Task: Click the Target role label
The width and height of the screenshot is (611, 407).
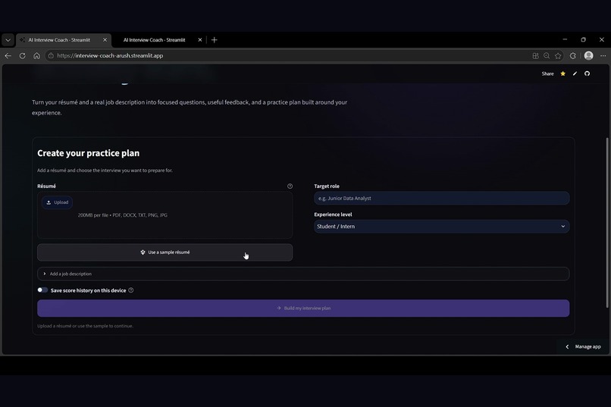Action: [x=327, y=186]
